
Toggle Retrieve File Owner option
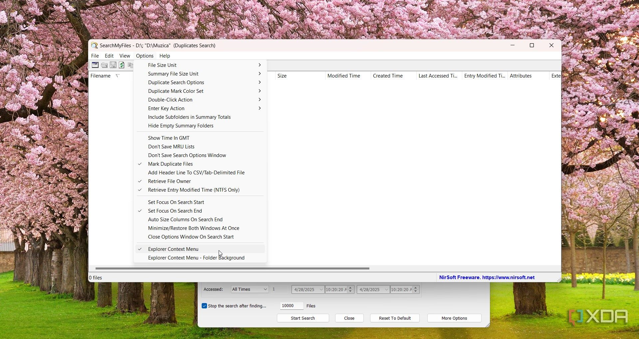coord(200,181)
